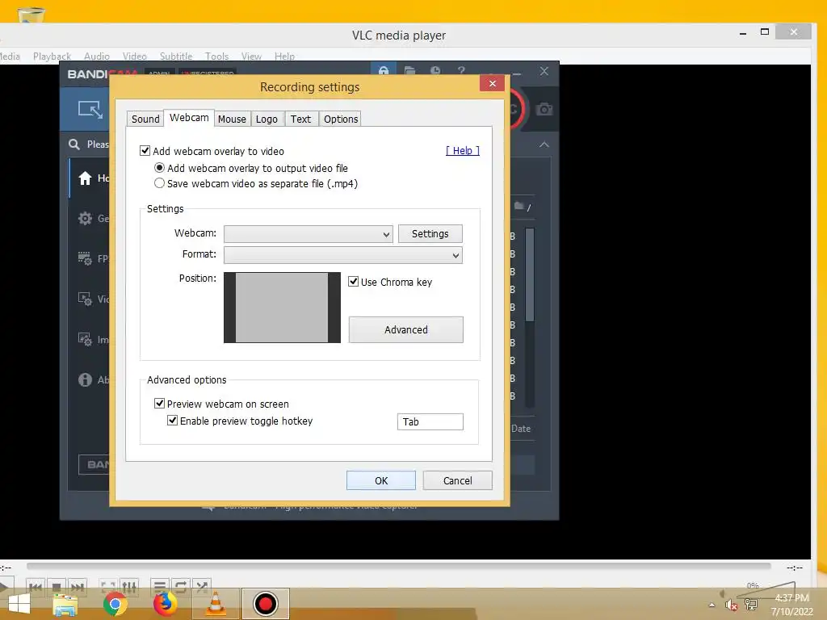Toggle VLC shuffle random icon
The image size is (827, 620).
pos(201,587)
